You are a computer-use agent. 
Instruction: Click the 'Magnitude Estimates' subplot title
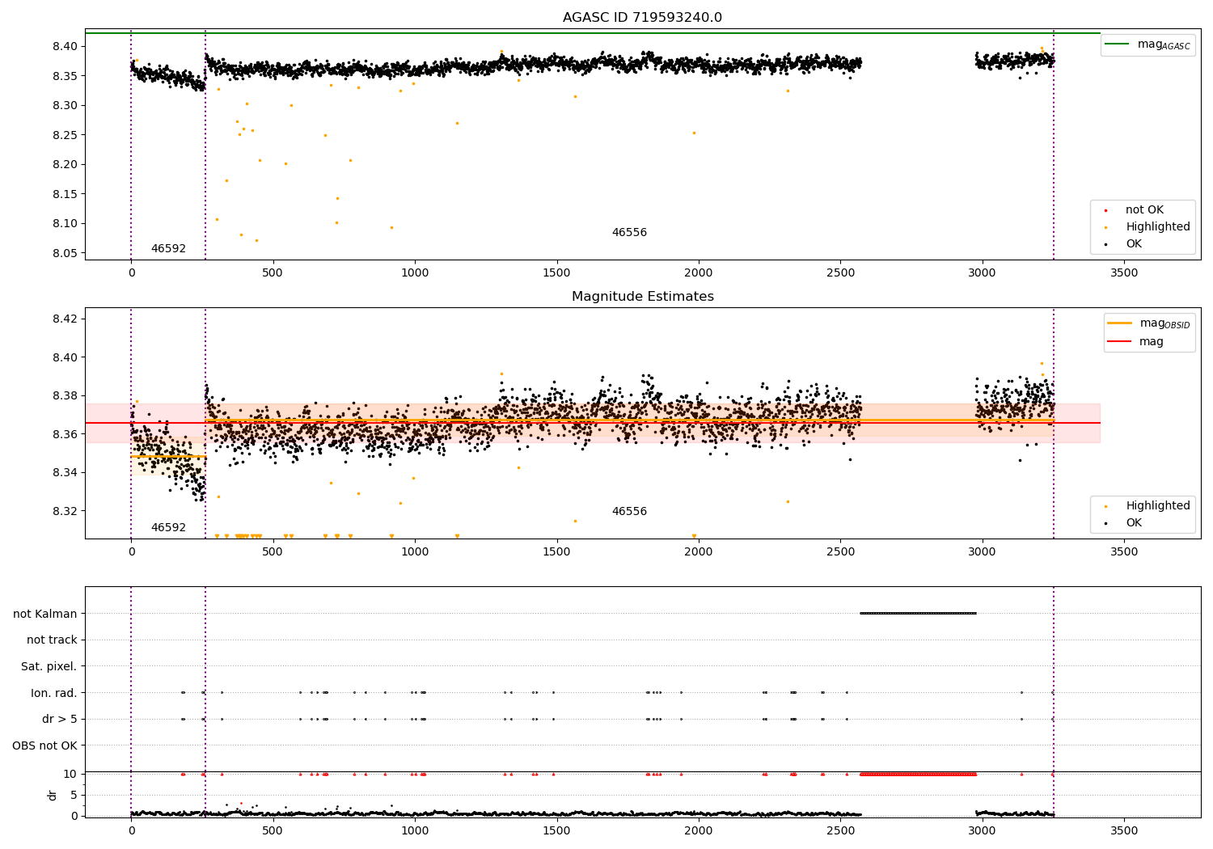[x=642, y=297]
